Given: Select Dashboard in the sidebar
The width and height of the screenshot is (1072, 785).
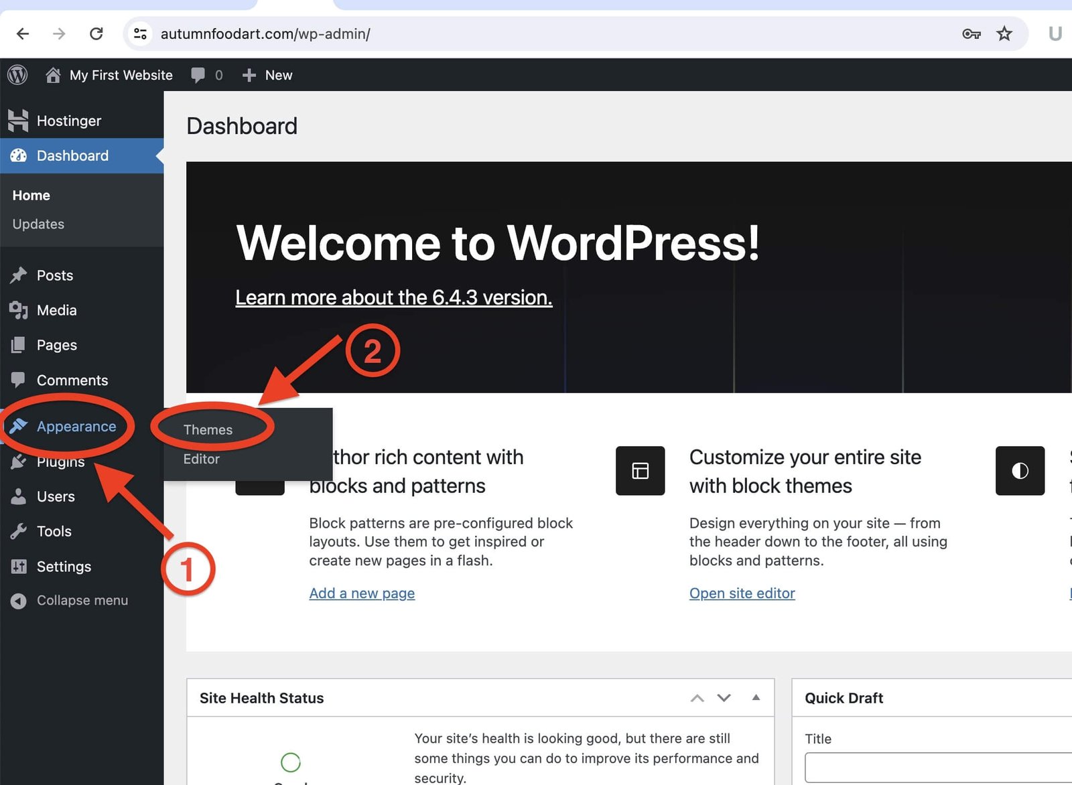Looking at the screenshot, I should click(x=72, y=155).
